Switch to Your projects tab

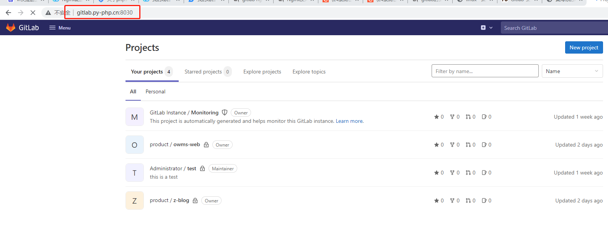pos(152,72)
